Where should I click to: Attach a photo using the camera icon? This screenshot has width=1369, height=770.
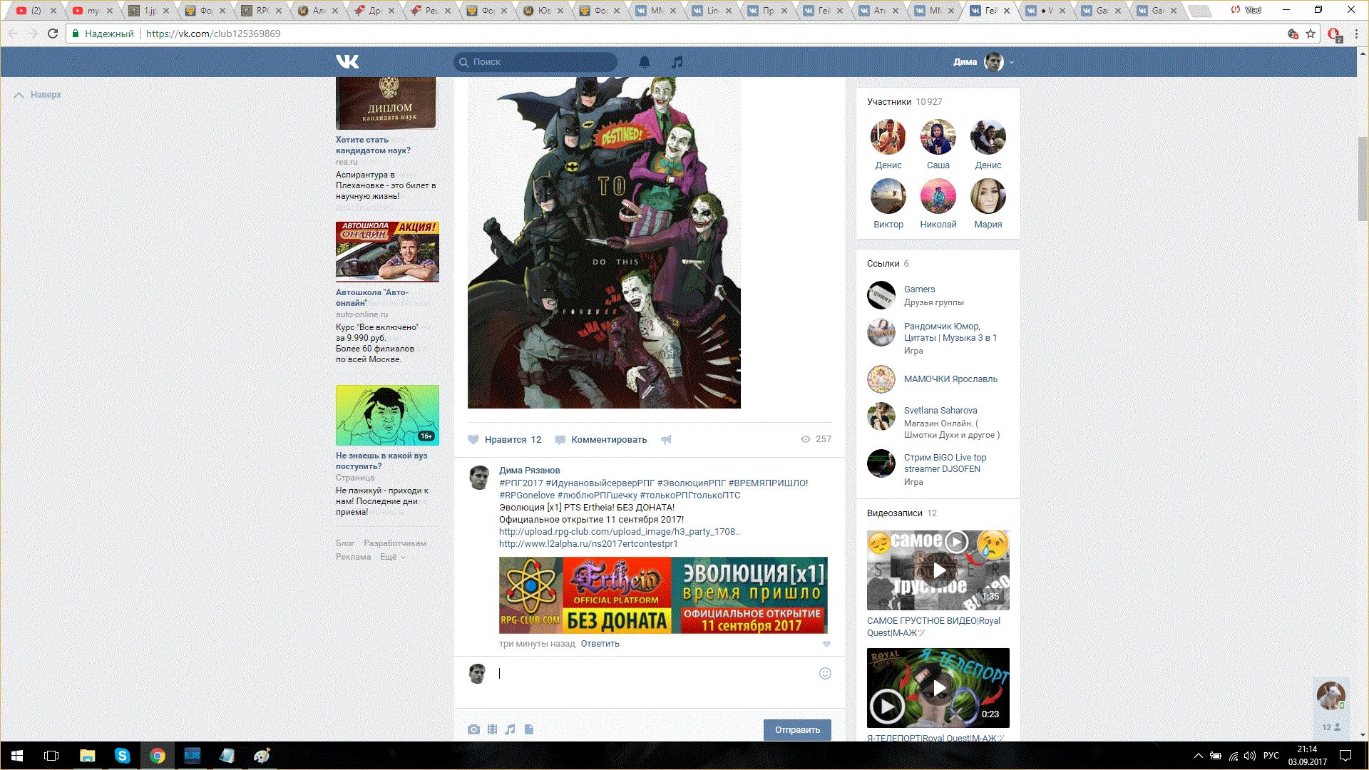473,729
